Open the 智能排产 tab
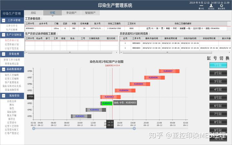This screenshot has height=145, width=232. point(91,13)
